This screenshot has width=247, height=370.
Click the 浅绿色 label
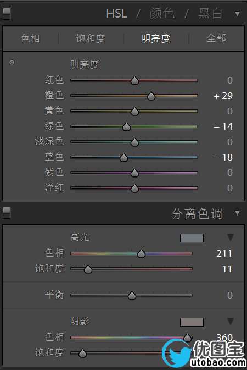coord(49,141)
